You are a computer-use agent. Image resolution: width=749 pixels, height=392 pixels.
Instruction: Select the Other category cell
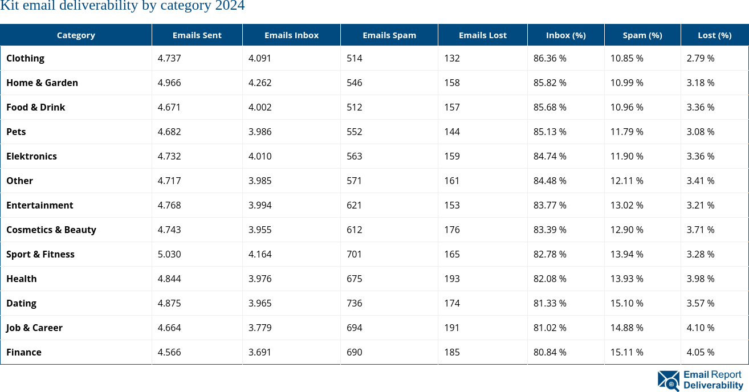point(76,181)
